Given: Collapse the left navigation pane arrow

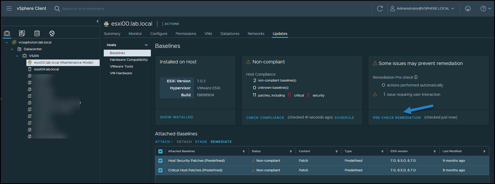Looking at the screenshot, I should click(98, 21).
